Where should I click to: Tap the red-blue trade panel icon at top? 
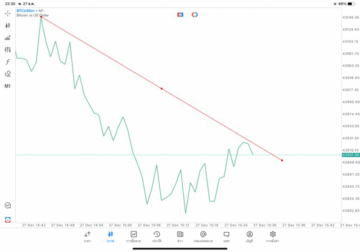[x=180, y=15]
